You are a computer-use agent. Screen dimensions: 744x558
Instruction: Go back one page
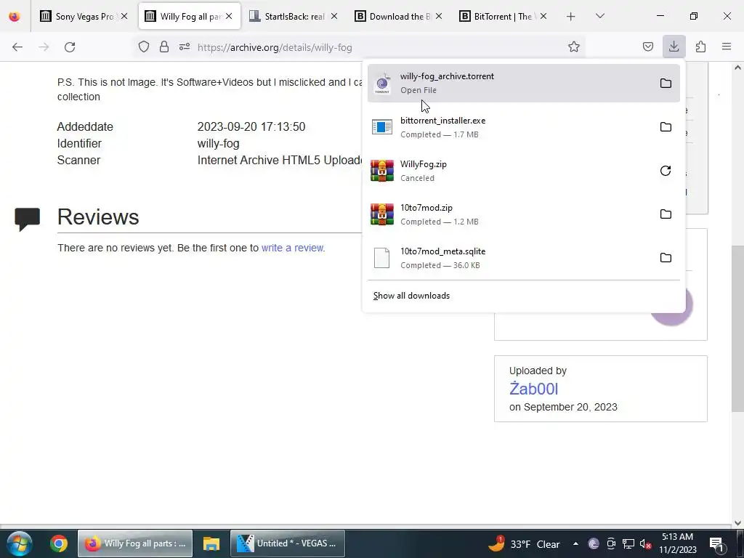17,46
